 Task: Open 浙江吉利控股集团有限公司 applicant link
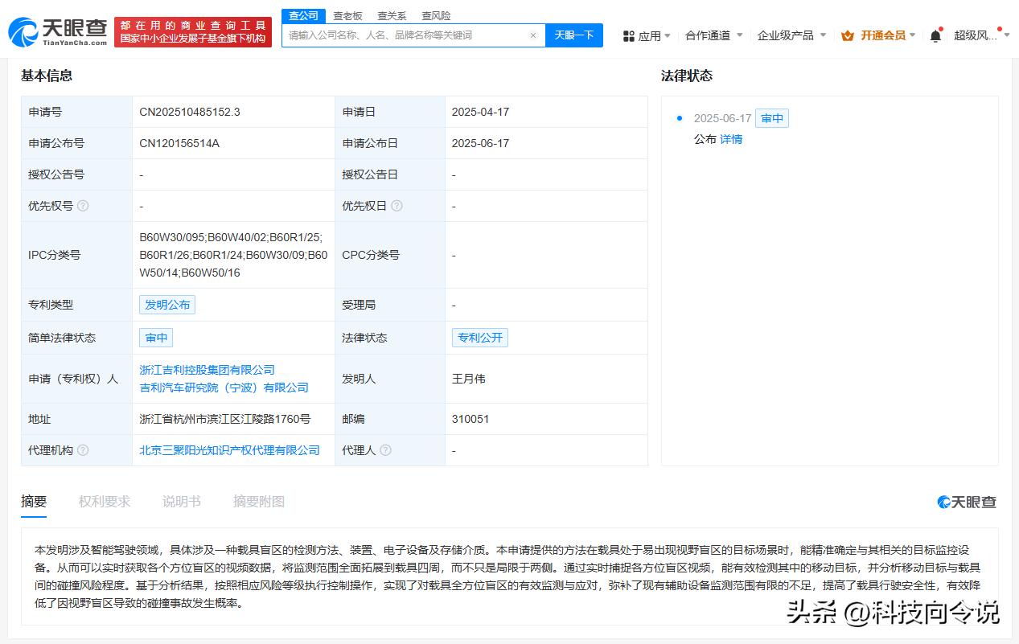207,370
